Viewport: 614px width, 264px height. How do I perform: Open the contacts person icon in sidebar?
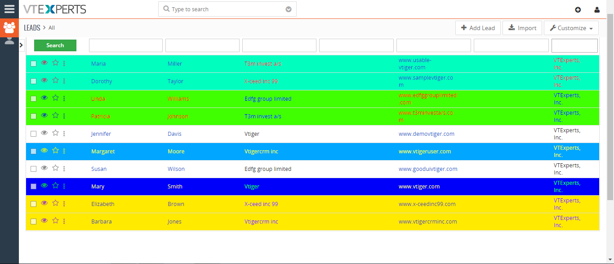tap(9, 41)
